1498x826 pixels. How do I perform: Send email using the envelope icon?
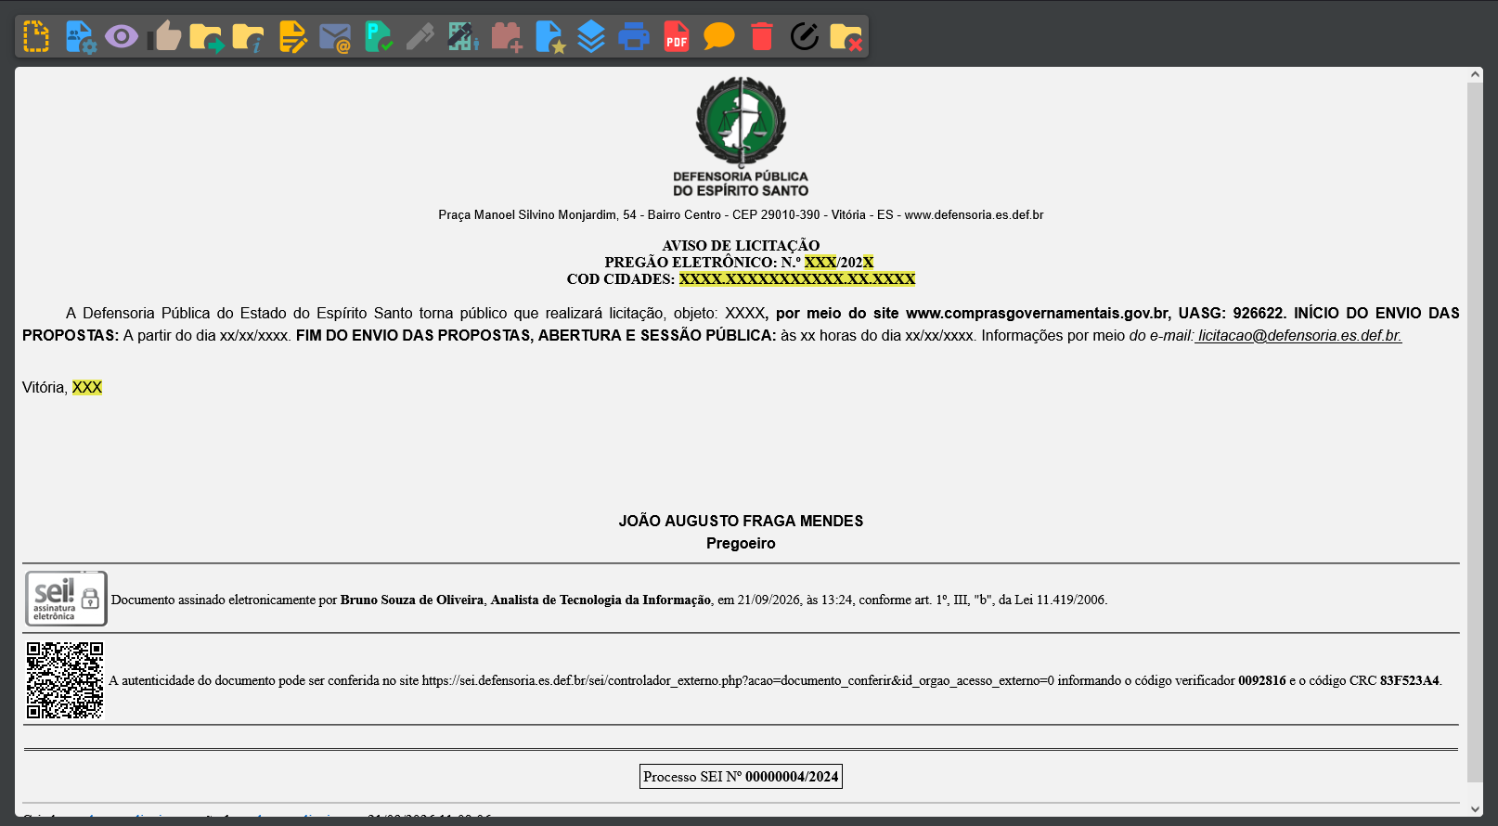pyautogui.click(x=335, y=37)
